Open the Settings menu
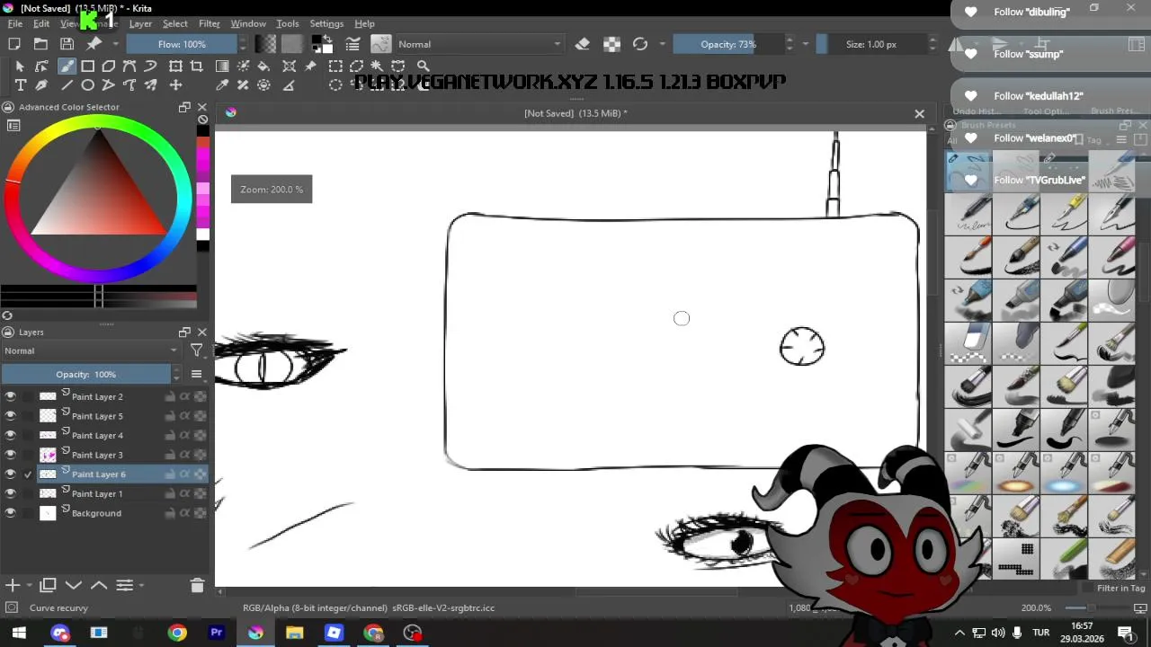1151x647 pixels. pos(326,23)
